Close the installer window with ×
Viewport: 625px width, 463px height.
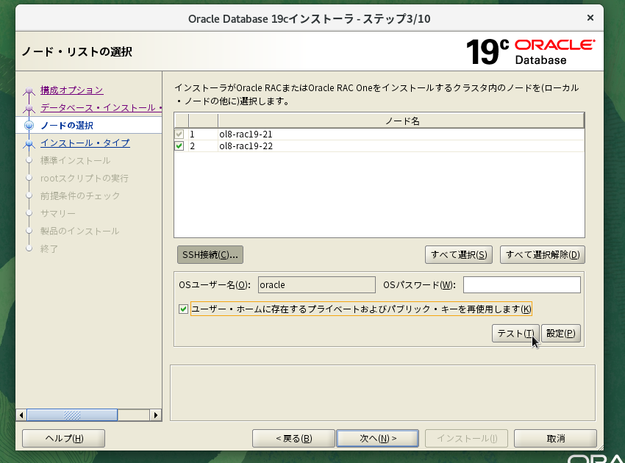point(590,18)
